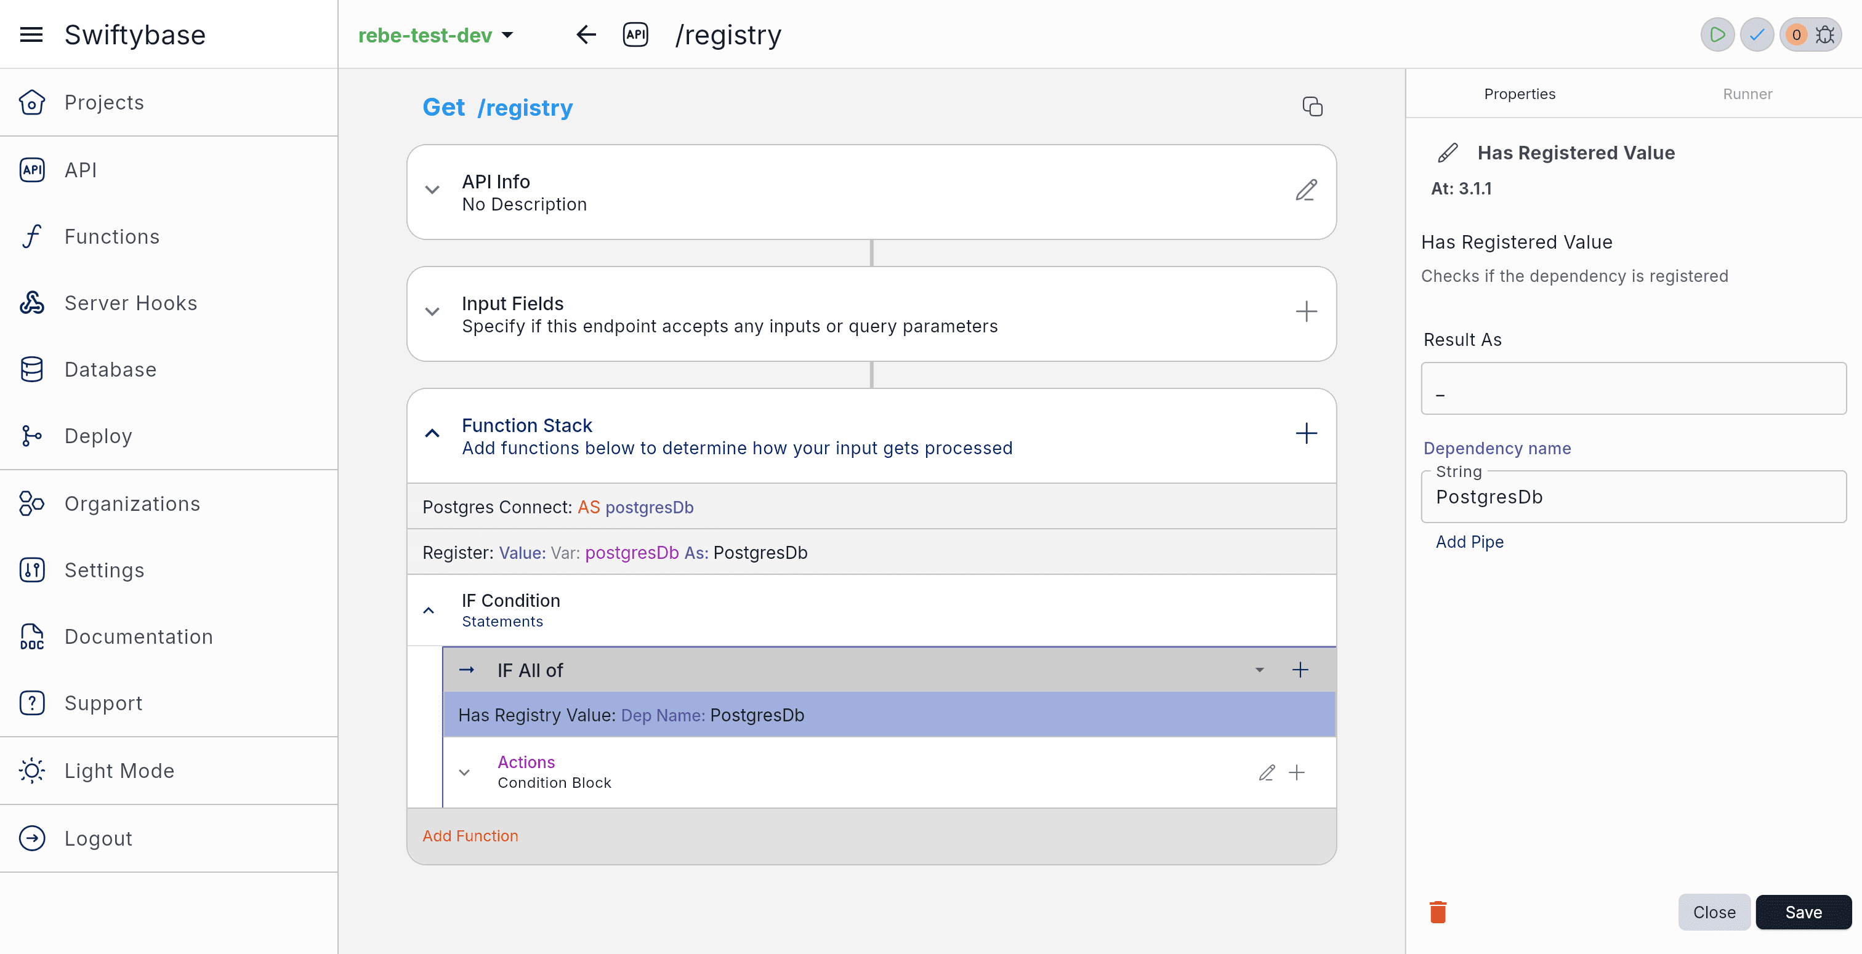The height and width of the screenshot is (954, 1862).
Task: Open the IF All of dropdown arrow
Action: coord(1259,670)
